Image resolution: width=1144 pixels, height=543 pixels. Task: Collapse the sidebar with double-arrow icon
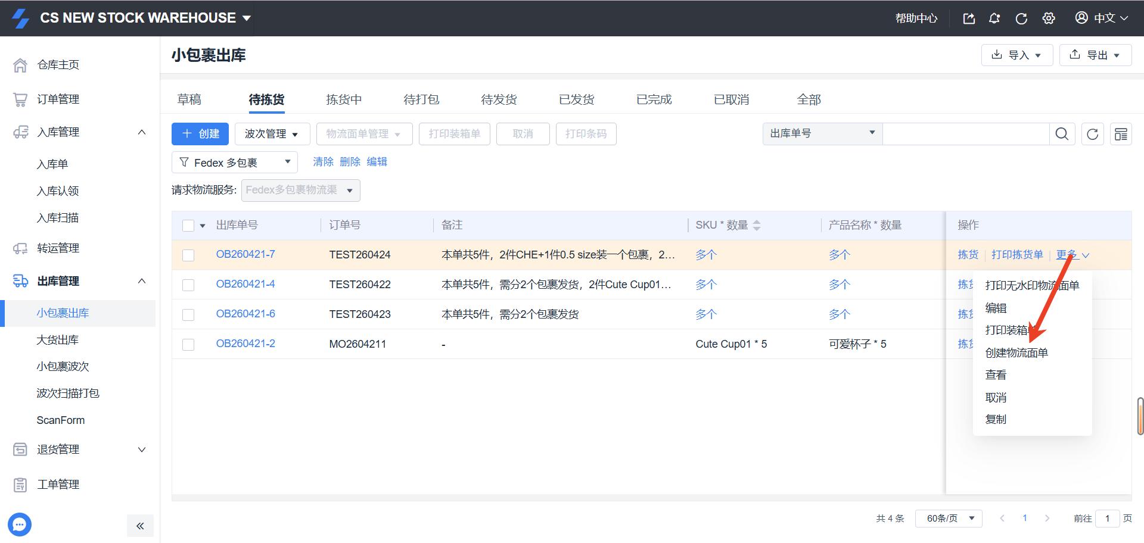[x=140, y=526]
